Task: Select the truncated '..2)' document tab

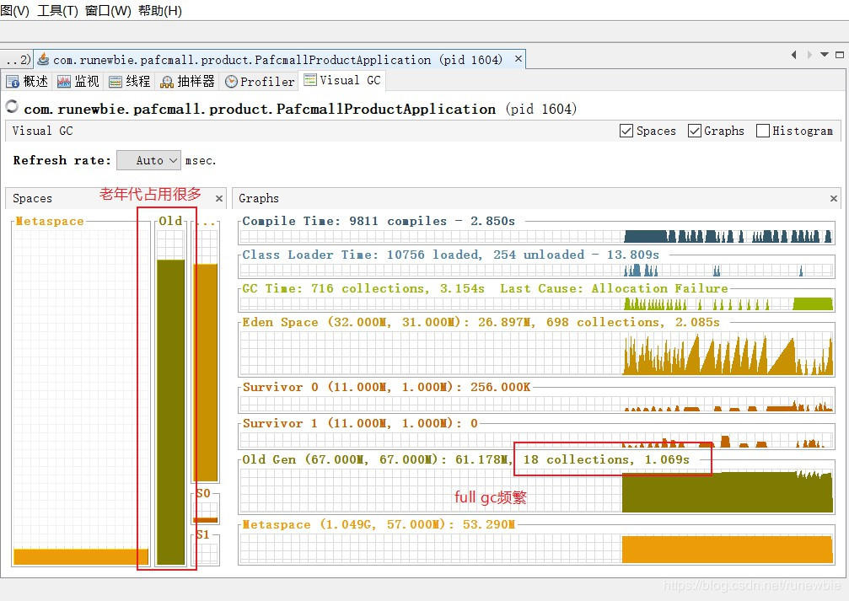Action: tap(16, 60)
